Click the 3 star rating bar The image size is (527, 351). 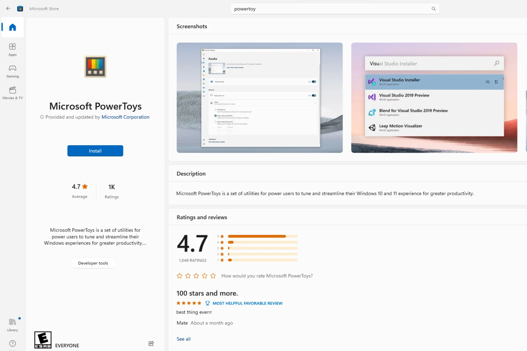click(x=263, y=248)
